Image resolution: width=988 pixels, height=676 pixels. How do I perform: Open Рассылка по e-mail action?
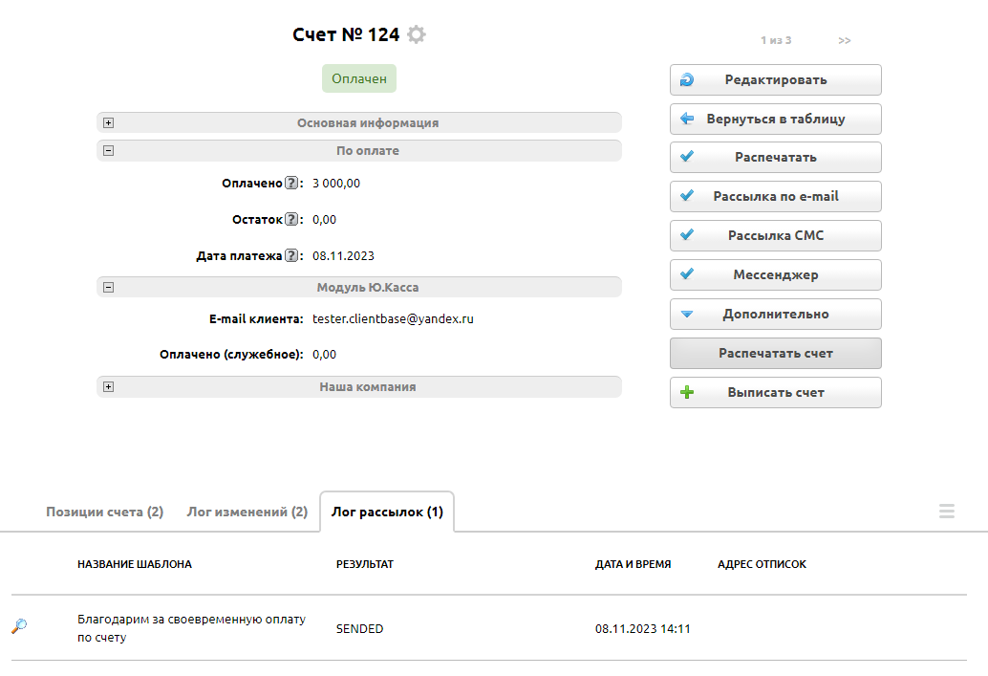(775, 196)
